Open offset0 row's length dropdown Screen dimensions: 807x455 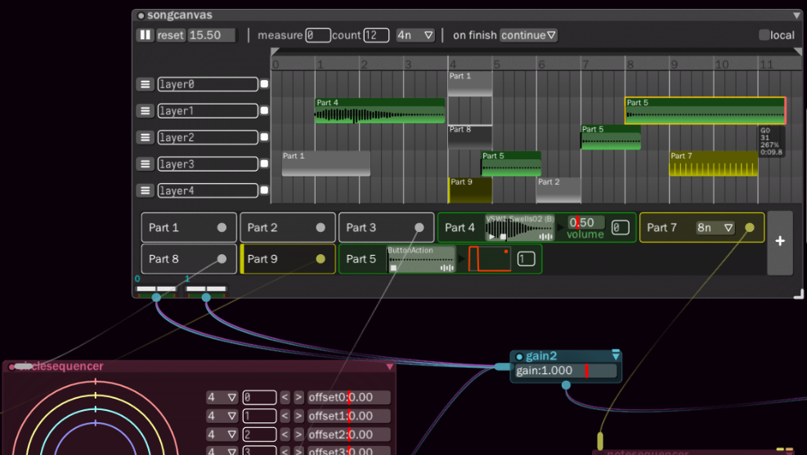click(x=222, y=398)
